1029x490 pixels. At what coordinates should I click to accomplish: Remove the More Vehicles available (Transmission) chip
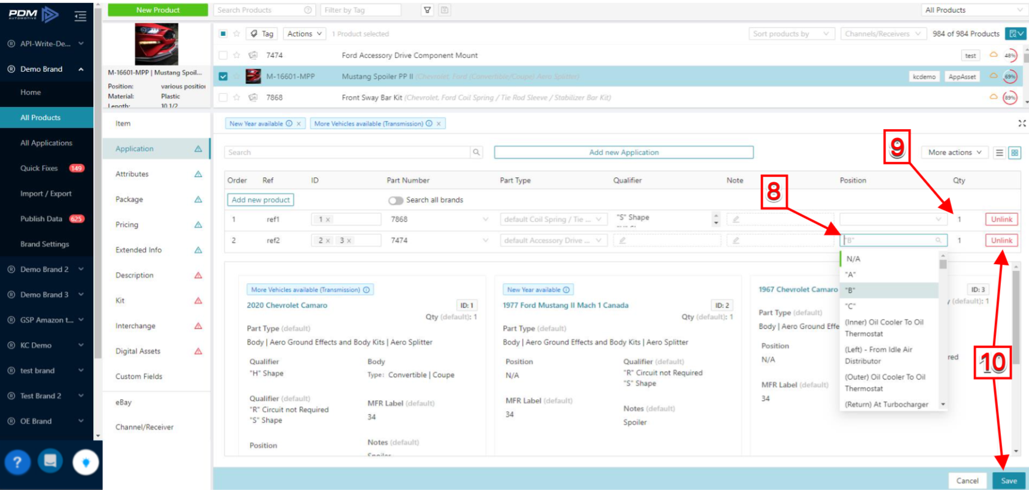point(439,124)
